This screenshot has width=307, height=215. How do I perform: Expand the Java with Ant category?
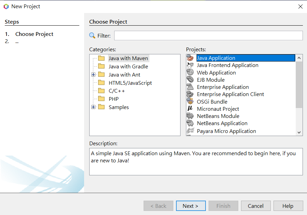point(93,75)
